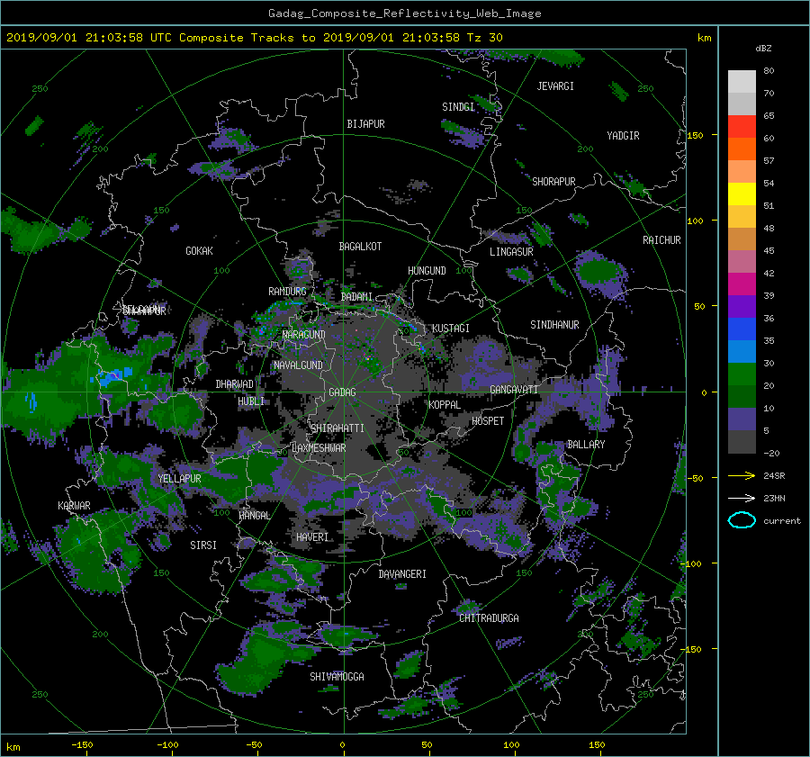The height and width of the screenshot is (757, 810).
Task: Click the RAICHUR city label
Action: tap(661, 240)
